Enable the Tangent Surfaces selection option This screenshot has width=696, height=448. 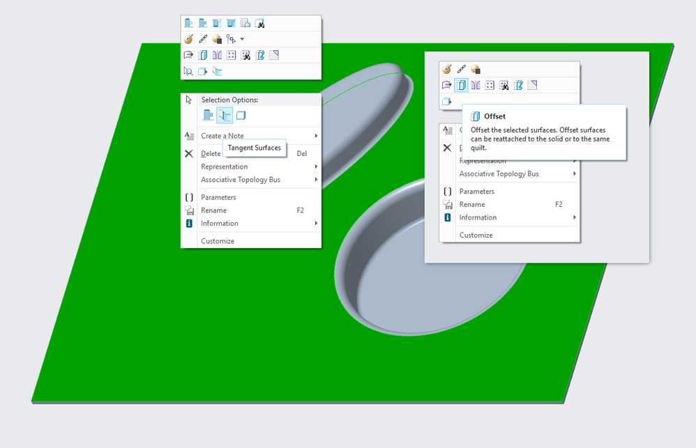tap(226, 115)
